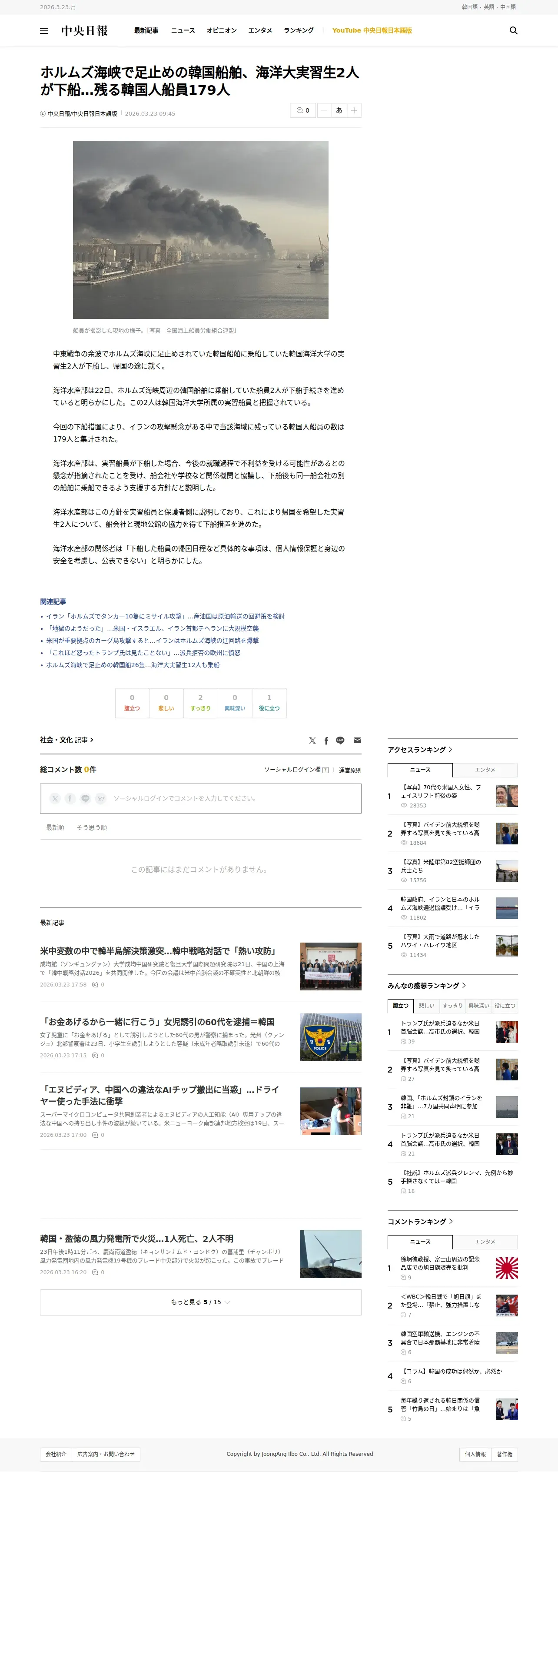The image size is (558, 1674).
Task: Open オピニオン in the top navigation
Action: (x=222, y=30)
